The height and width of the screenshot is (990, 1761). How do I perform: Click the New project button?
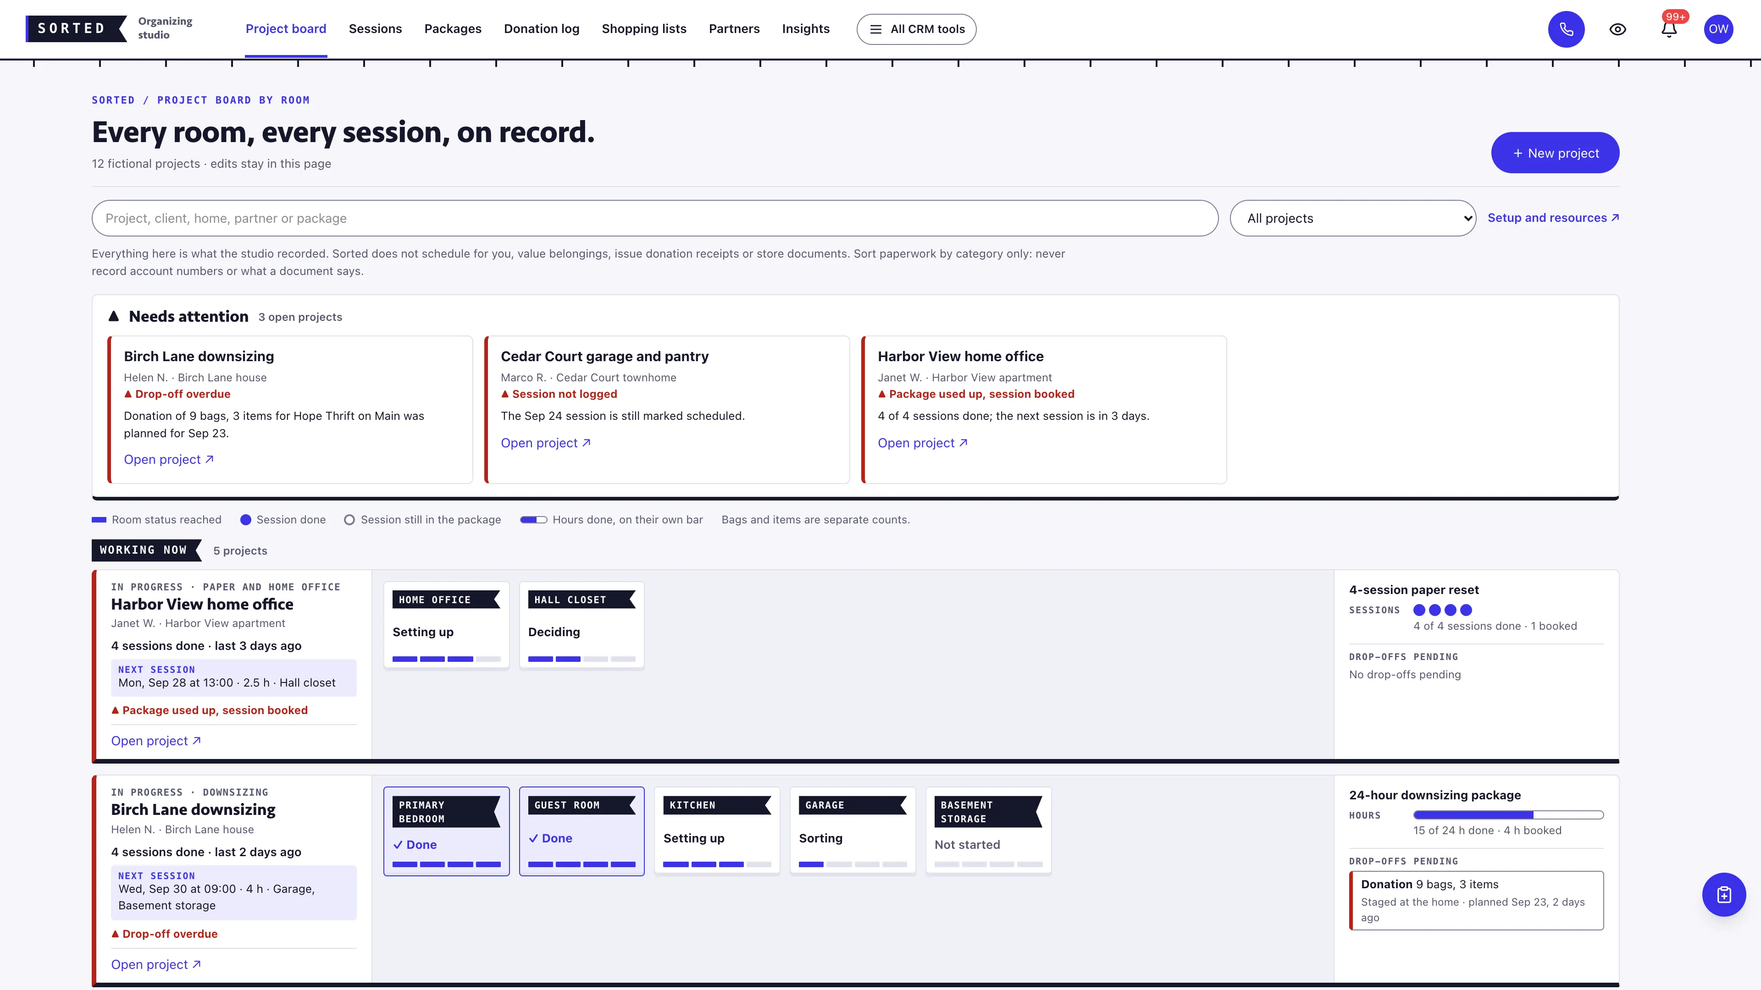click(1555, 152)
